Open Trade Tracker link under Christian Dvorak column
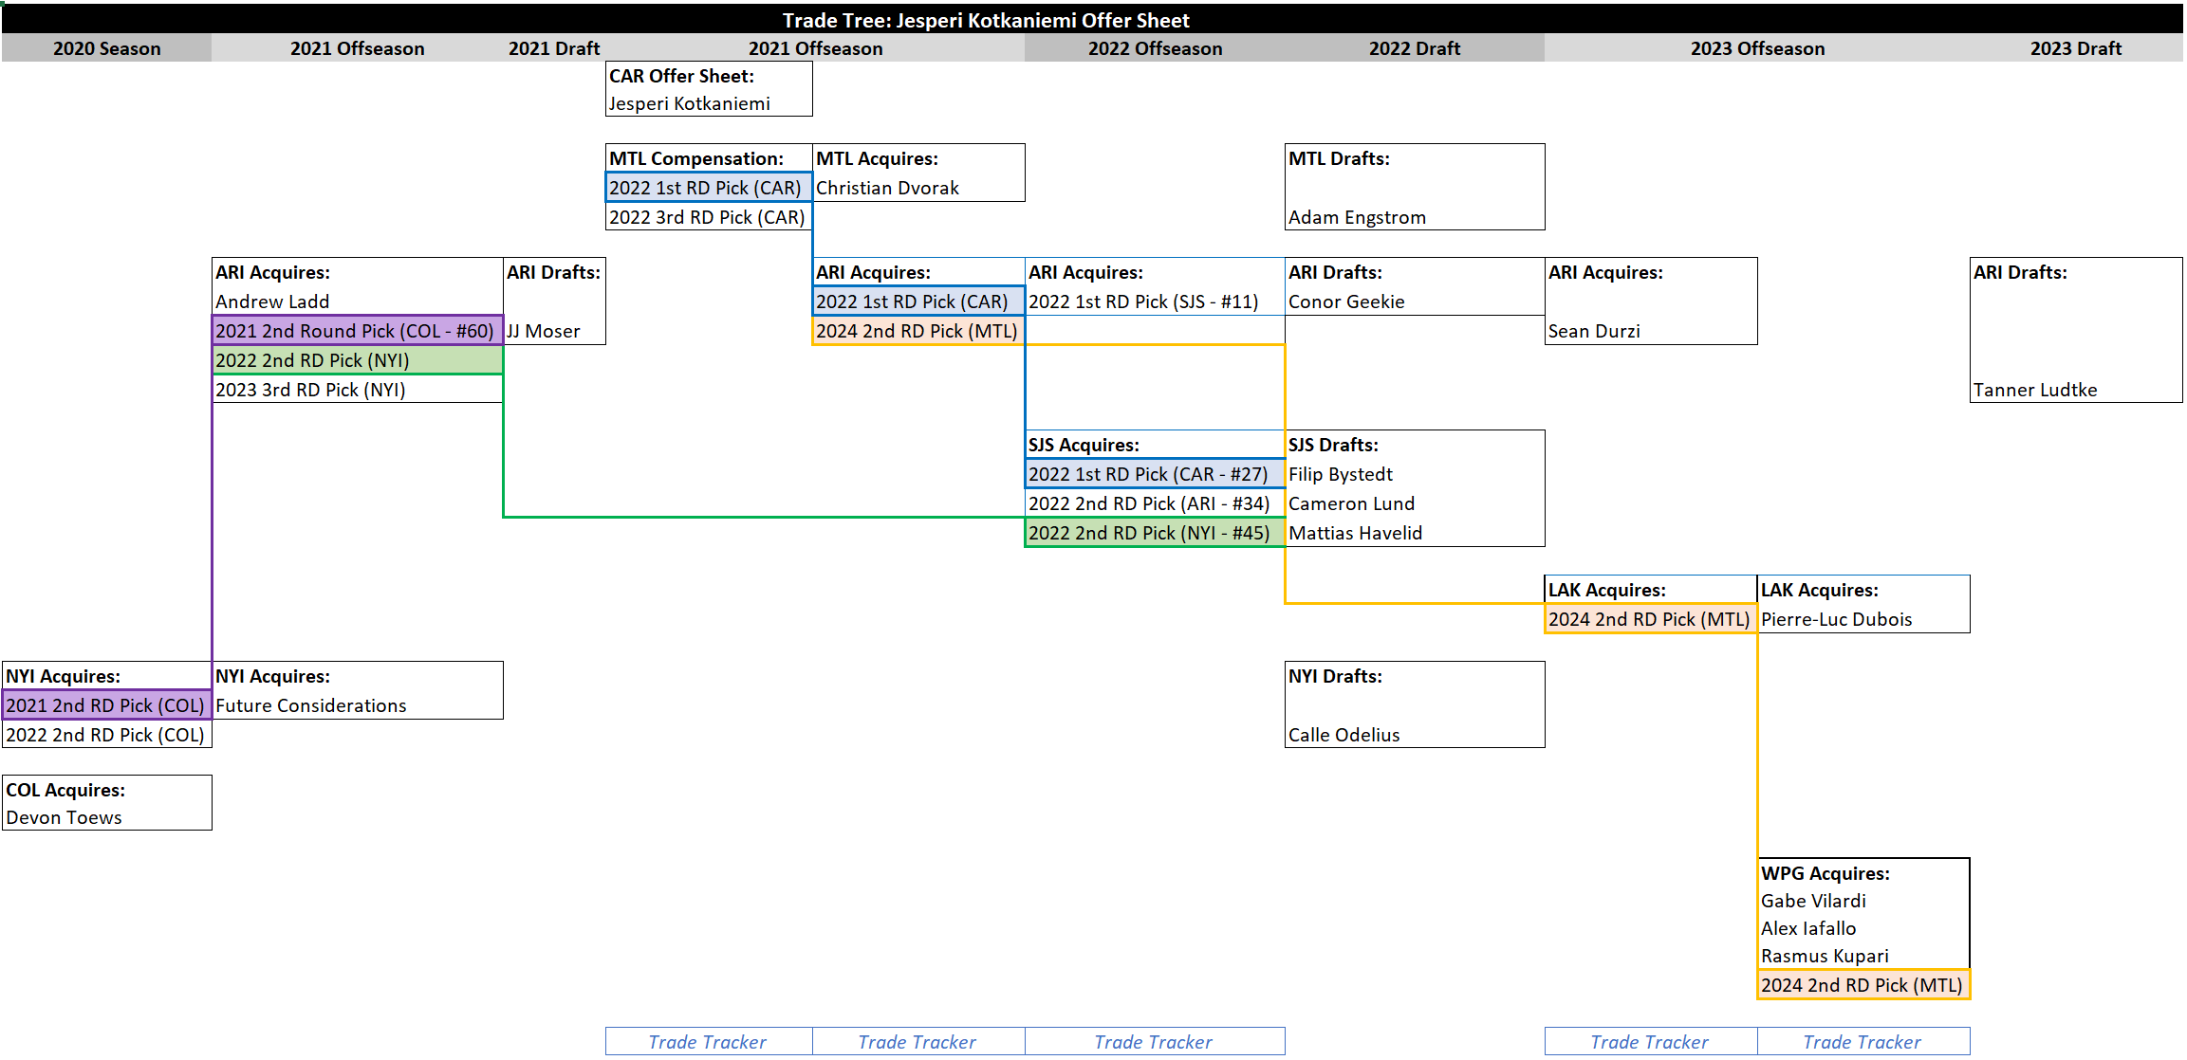Screen dimensions: 2187x1060 pyautogui.click(x=917, y=1041)
